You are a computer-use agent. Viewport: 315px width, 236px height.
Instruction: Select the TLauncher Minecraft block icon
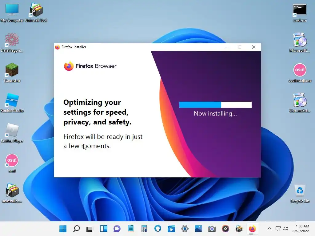[12, 73]
